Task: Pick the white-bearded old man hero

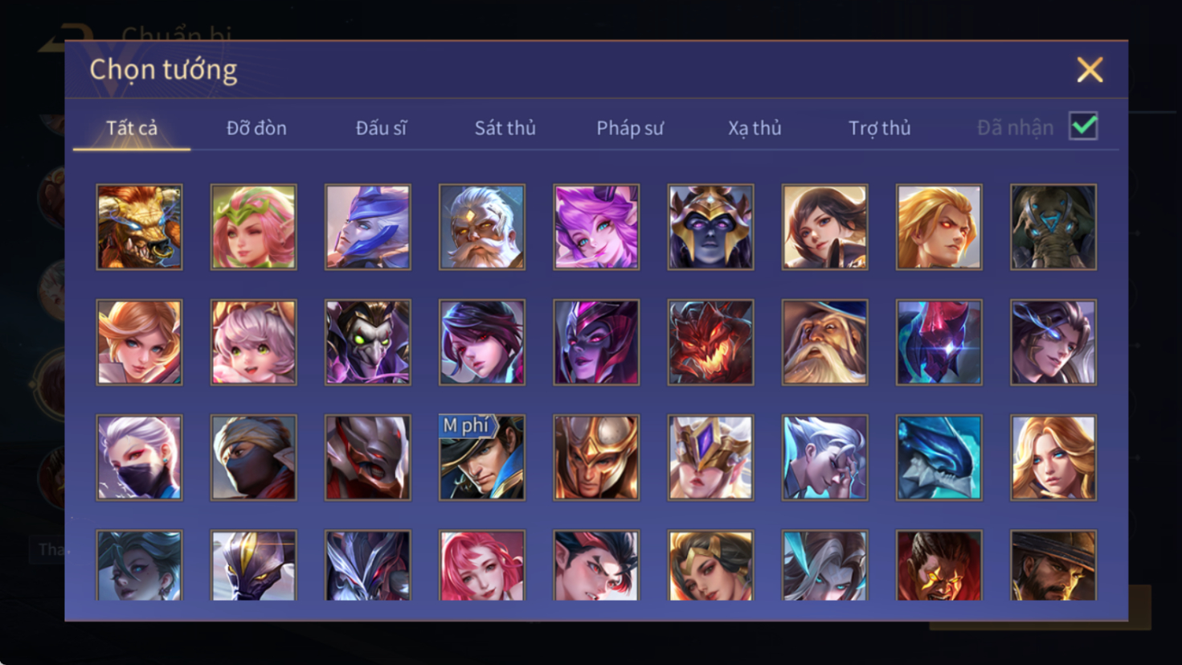Action: click(482, 227)
